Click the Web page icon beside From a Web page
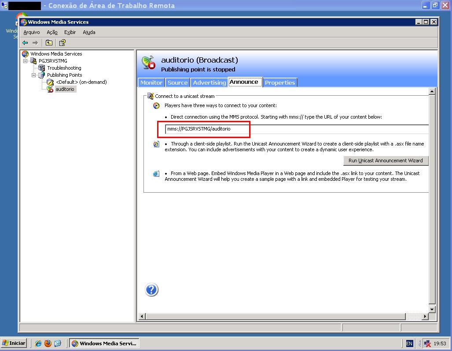This screenshot has height=351, width=452. 156,174
